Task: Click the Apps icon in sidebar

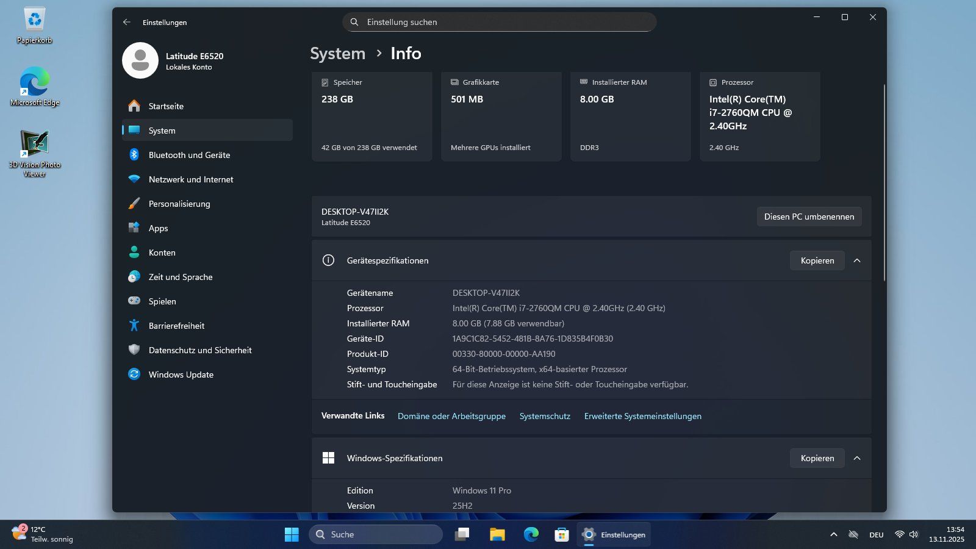Action: [x=134, y=228]
